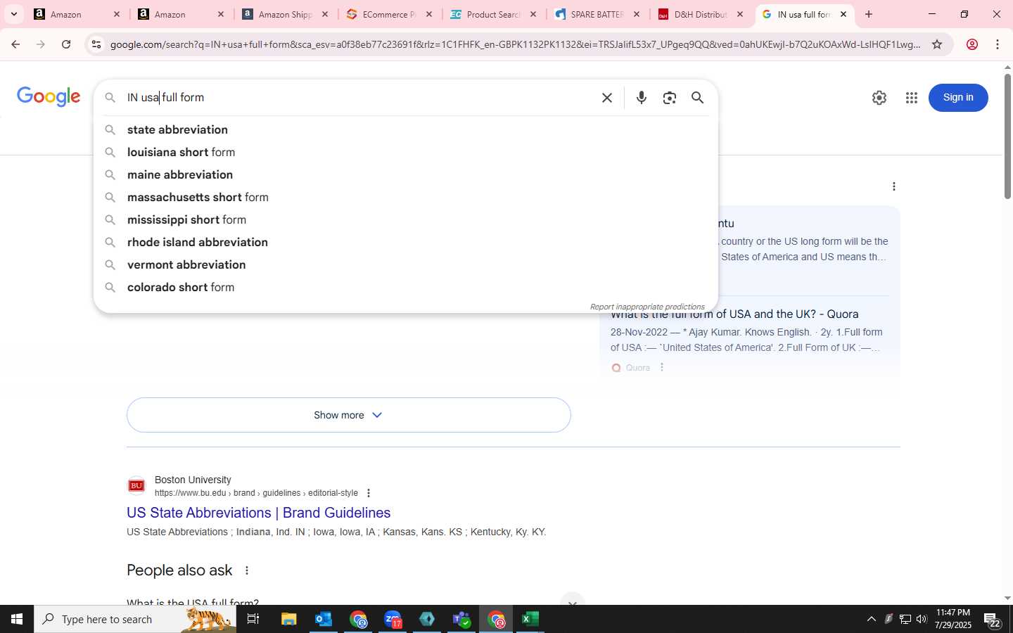Switch to the first Amazon tab
Screen dimensions: 1013x633
(x=77, y=14)
